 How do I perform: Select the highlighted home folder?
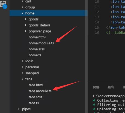point(49,13)
